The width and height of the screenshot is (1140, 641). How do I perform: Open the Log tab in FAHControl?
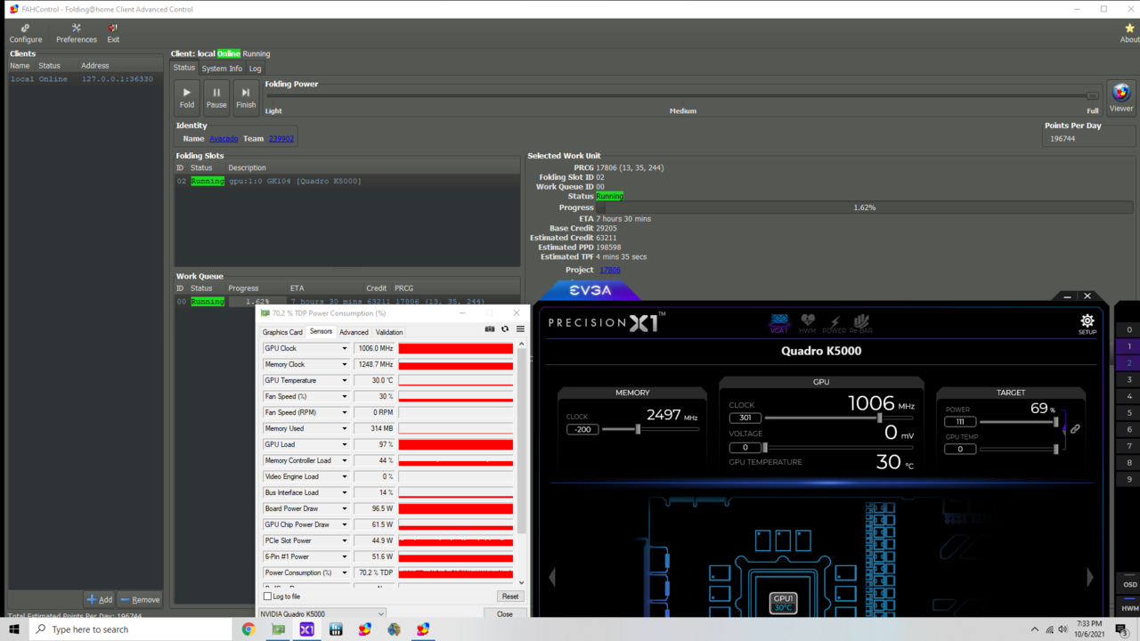[x=256, y=68]
